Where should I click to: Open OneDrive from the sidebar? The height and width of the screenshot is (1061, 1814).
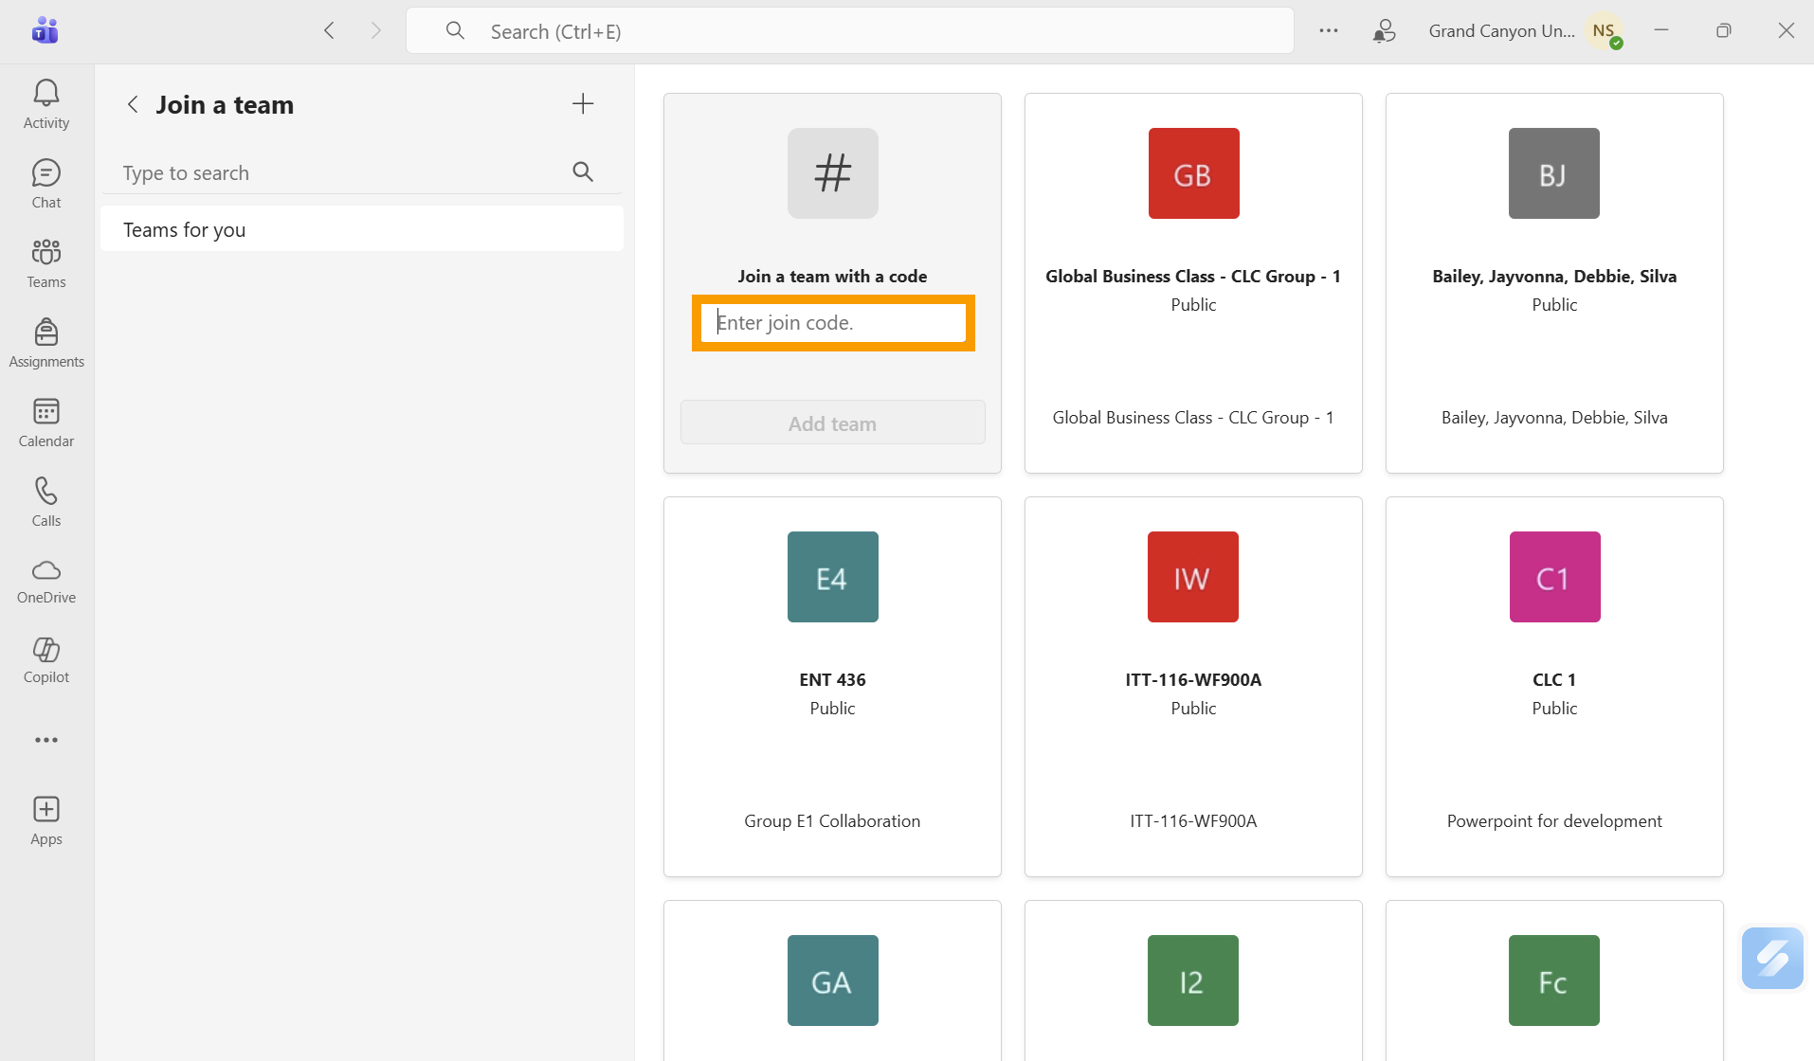[x=45, y=582]
